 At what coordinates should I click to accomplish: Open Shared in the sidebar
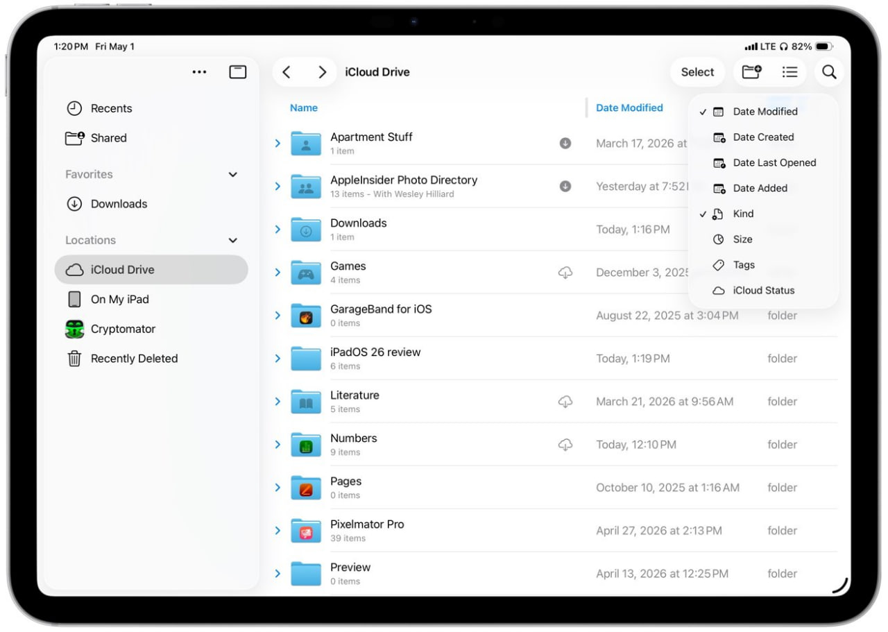click(151, 138)
